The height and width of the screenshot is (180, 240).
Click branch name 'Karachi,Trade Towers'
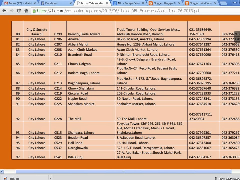[84, 34]
